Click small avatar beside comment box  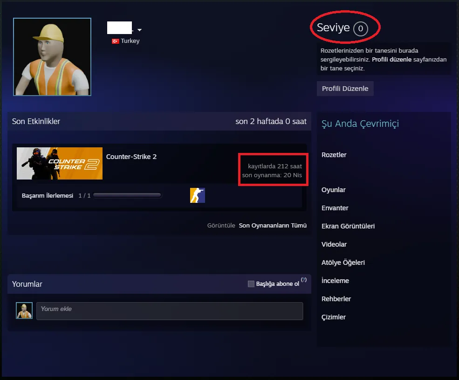click(24, 311)
